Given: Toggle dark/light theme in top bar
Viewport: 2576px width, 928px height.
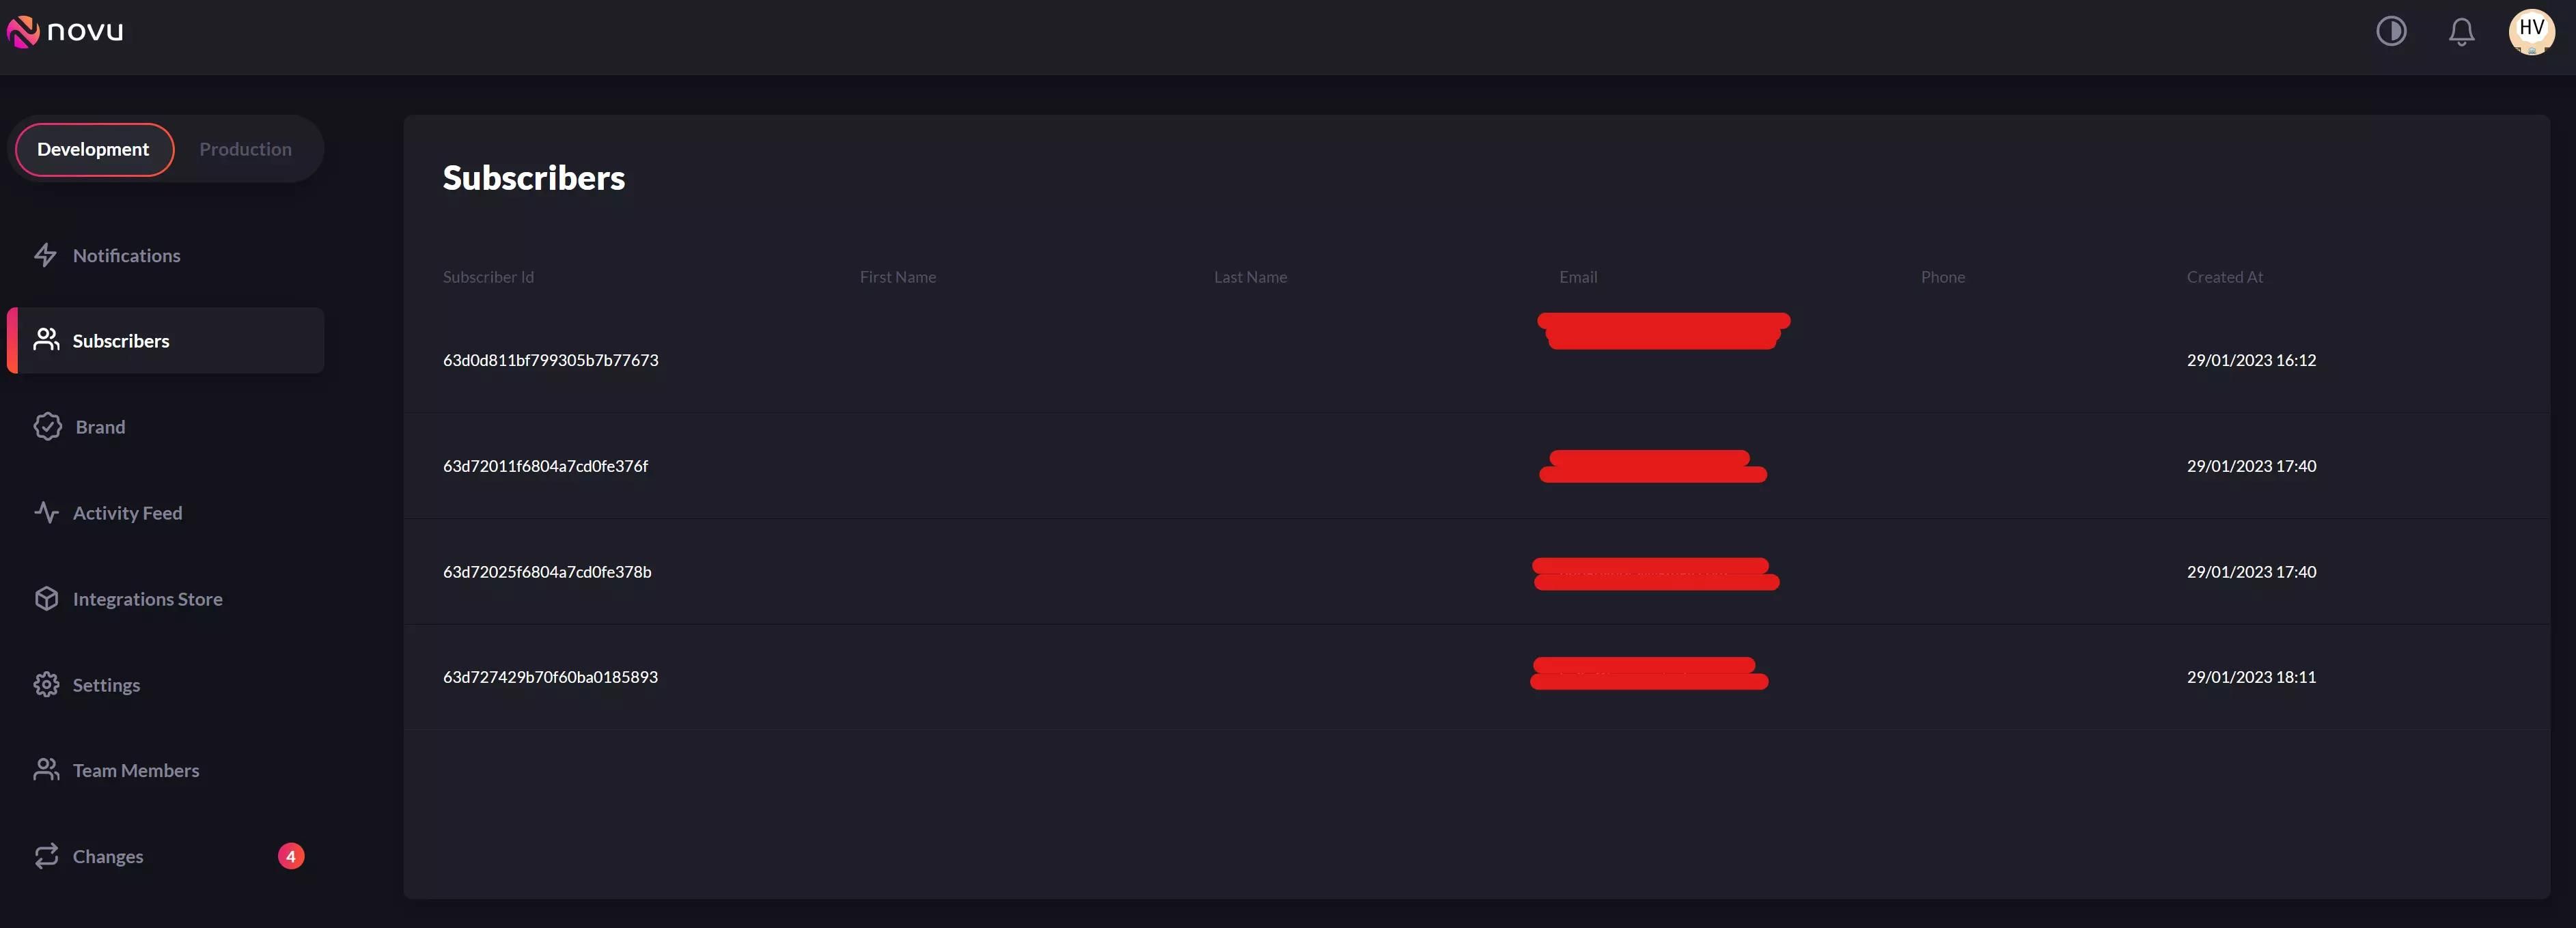Looking at the screenshot, I should 2392,31.
